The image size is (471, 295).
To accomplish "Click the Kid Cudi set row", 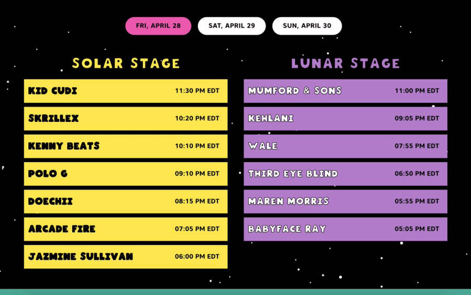I will click(126, 91).
